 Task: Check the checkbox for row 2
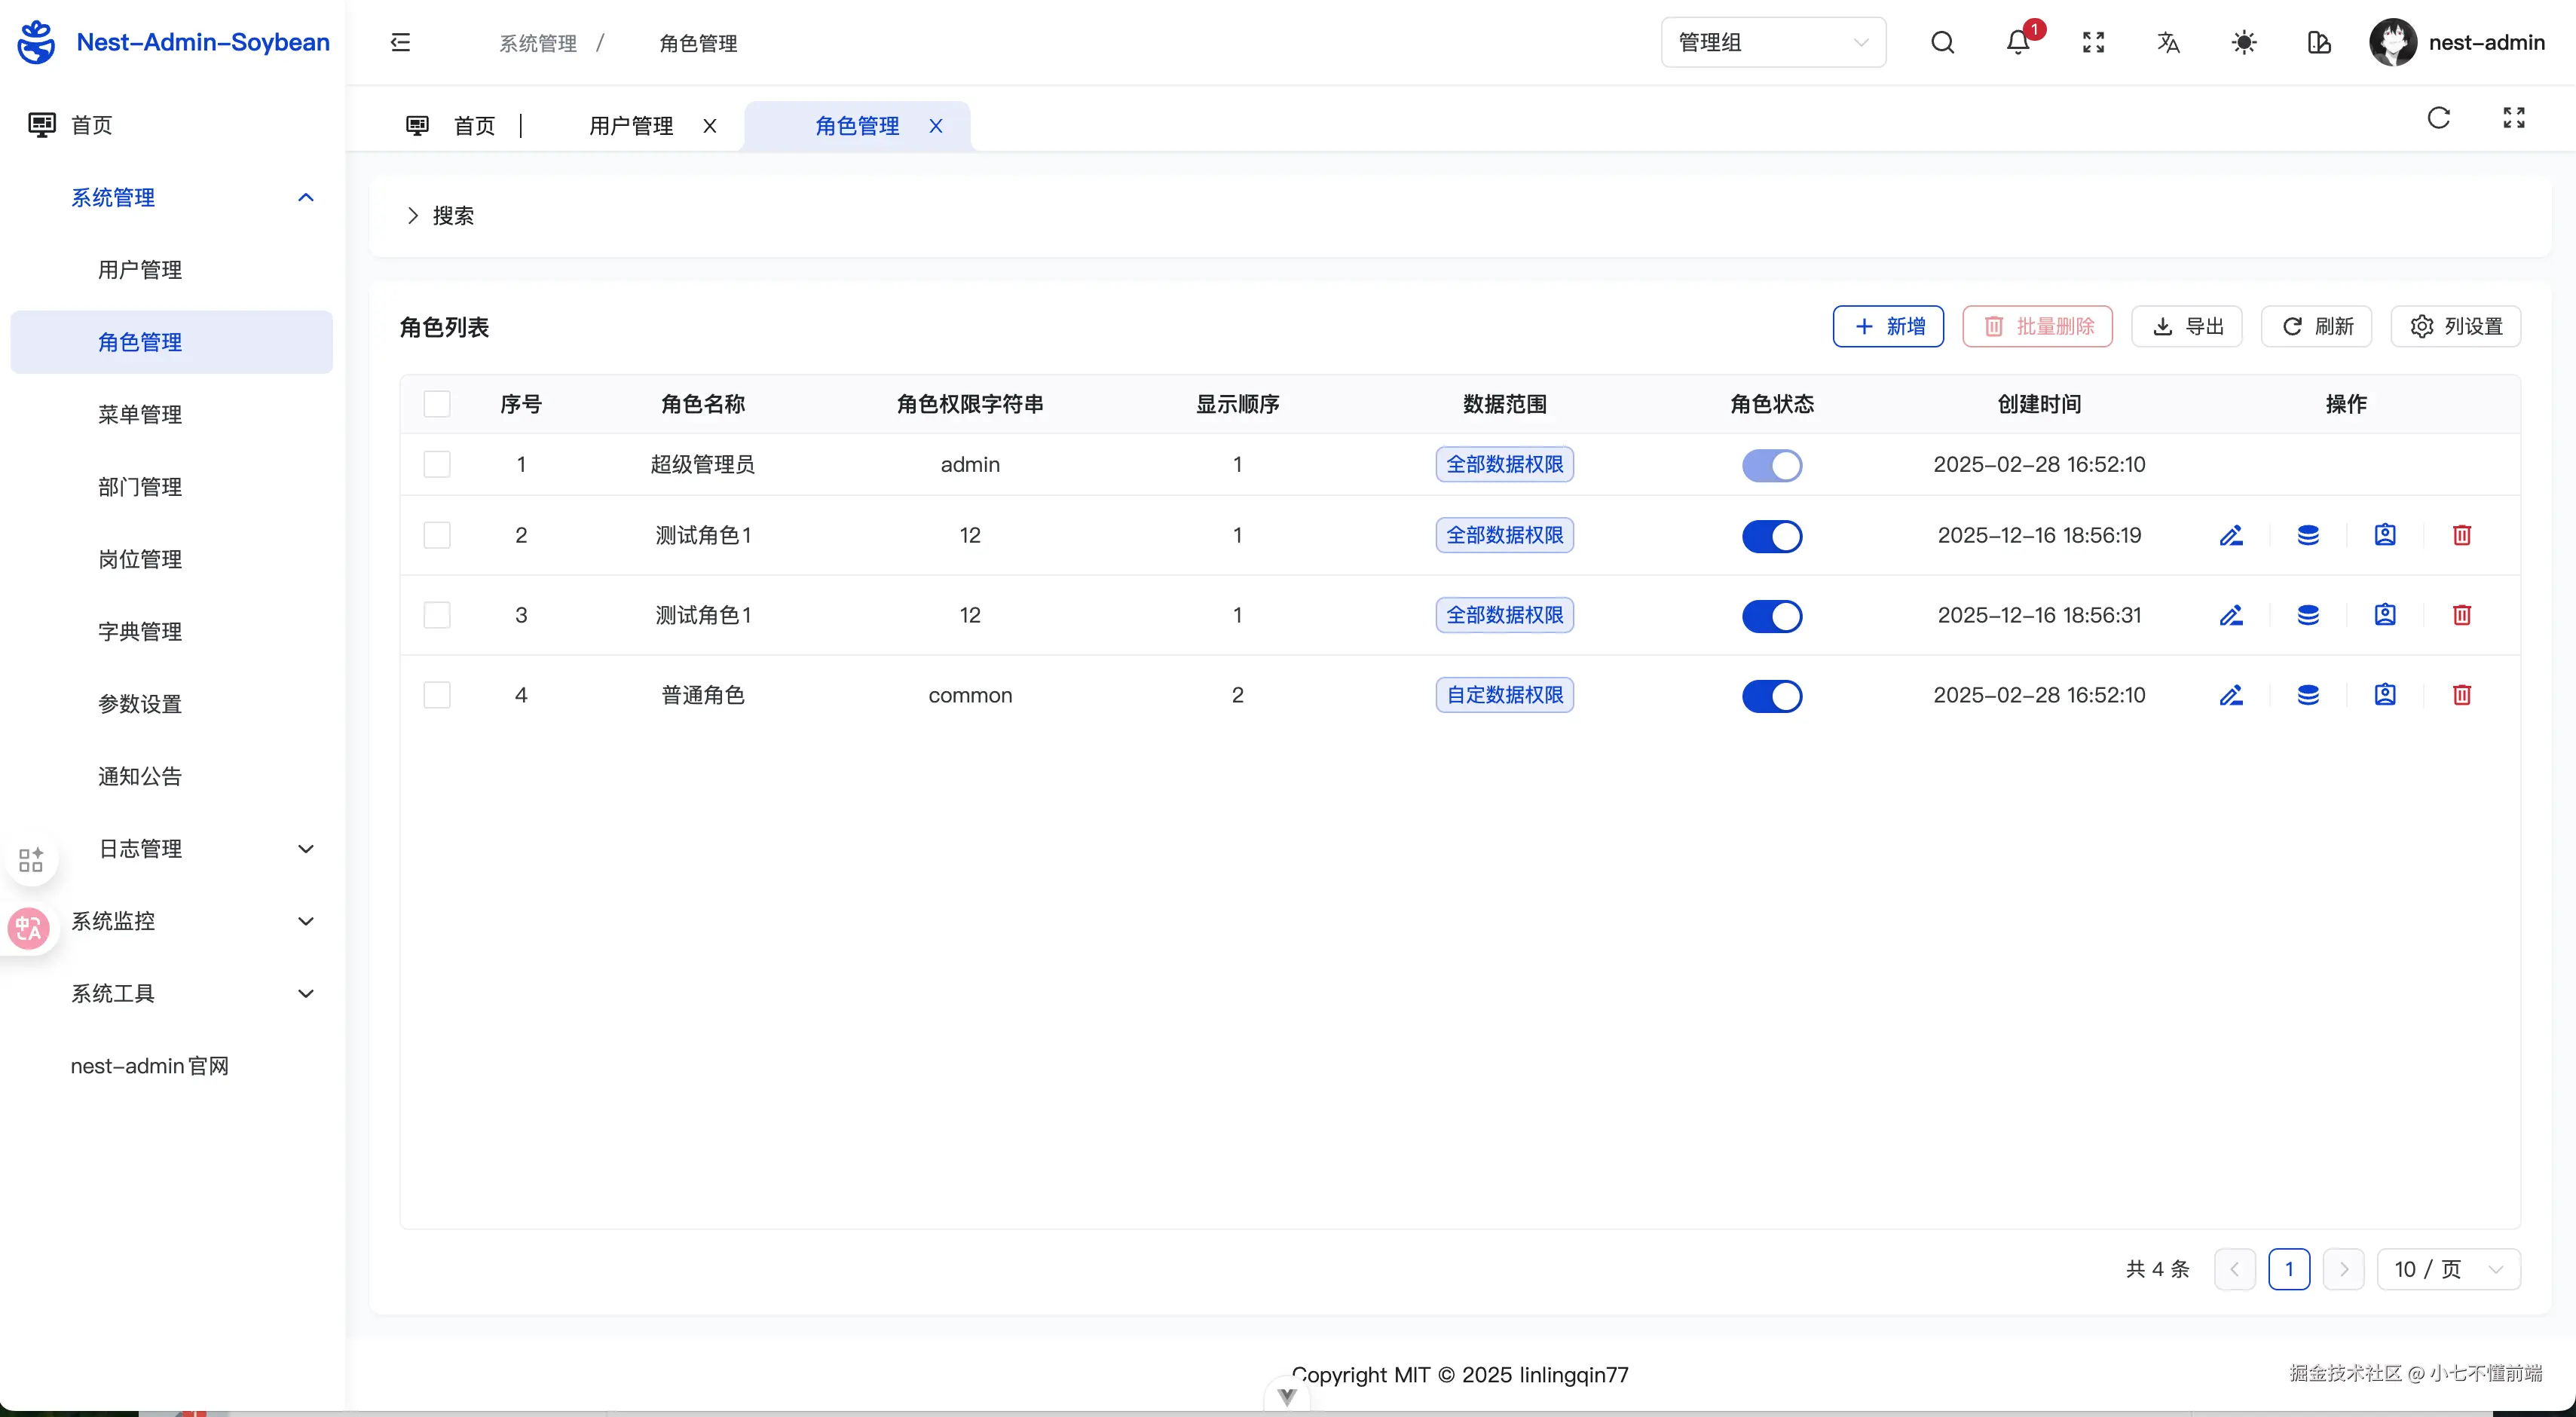[437, 535]
